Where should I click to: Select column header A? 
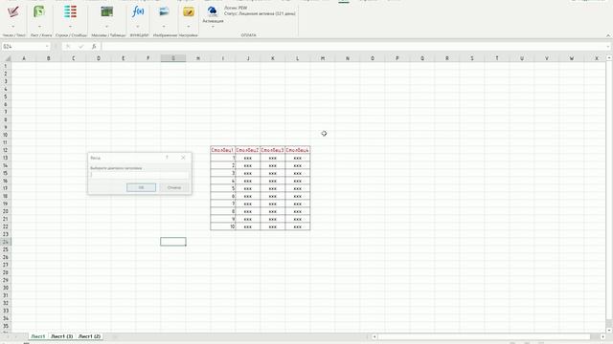[24, 58]
